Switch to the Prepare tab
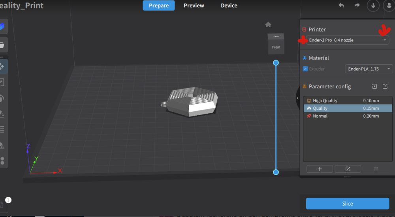 pyautogui.click(x=159, y=6)
